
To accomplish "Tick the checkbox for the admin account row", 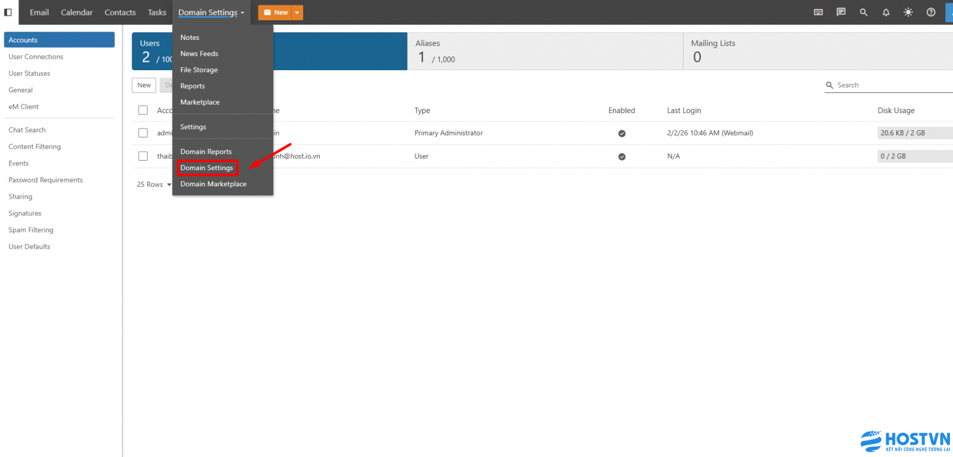I will click(x=143, y=133).
